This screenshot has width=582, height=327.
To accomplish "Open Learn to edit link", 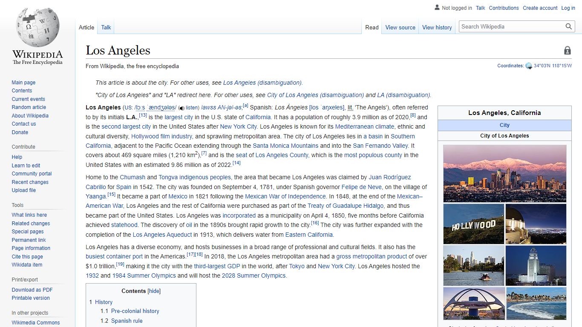I will coord(26,166).
